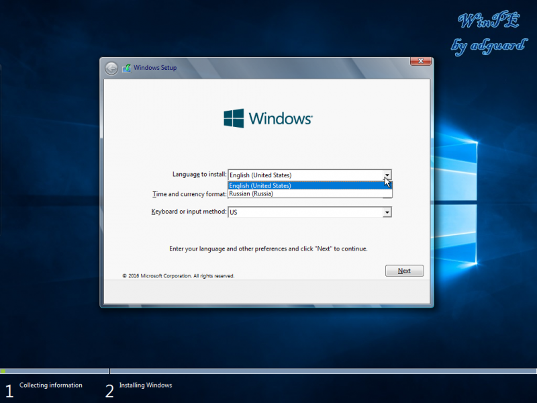Click the Enter your language instruction text
Screen dimensions: 537x403
pos(268,249)
